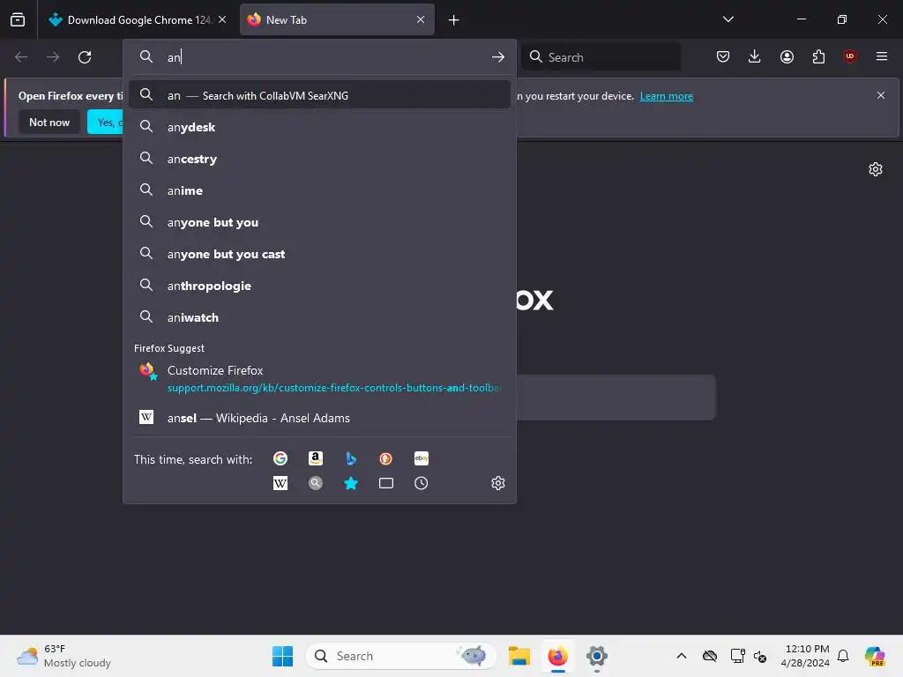Screen dimensions: 903x677
Task: Open the weather widget
Action: click(64, 656)
